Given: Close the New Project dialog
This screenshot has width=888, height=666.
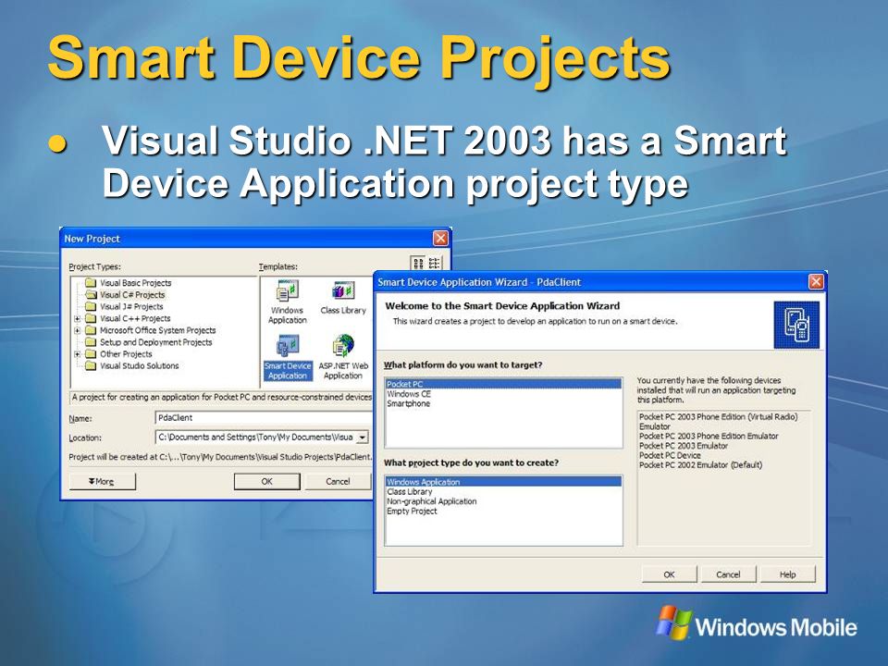Looking at the screenshot, I should pyautogui.click(x=440, y=239).
